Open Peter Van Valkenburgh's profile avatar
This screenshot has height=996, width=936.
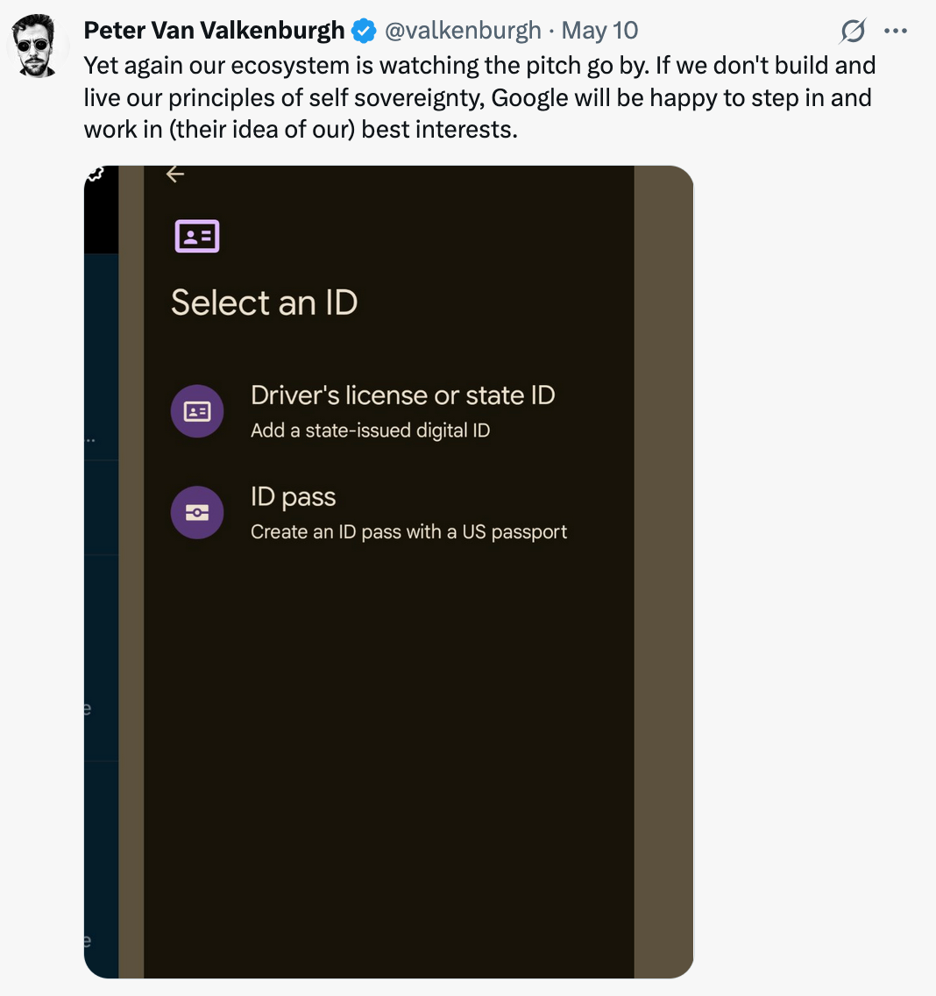pos(36,45)
